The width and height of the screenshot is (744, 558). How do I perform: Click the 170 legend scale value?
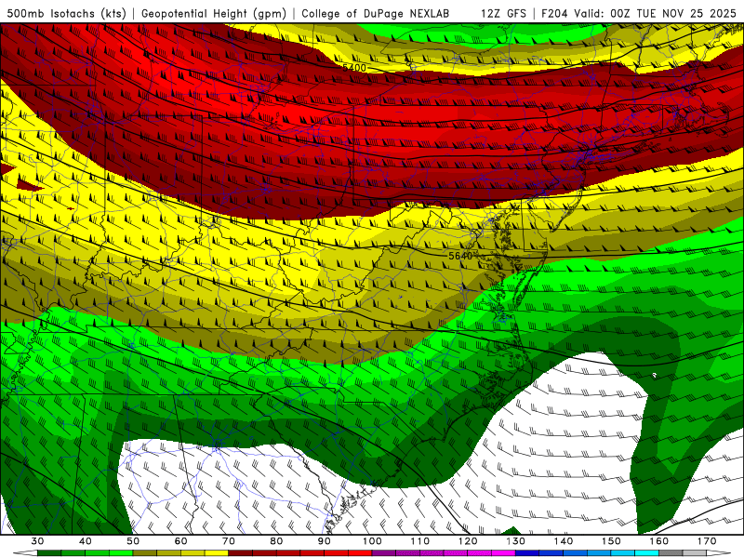point(707,541)
